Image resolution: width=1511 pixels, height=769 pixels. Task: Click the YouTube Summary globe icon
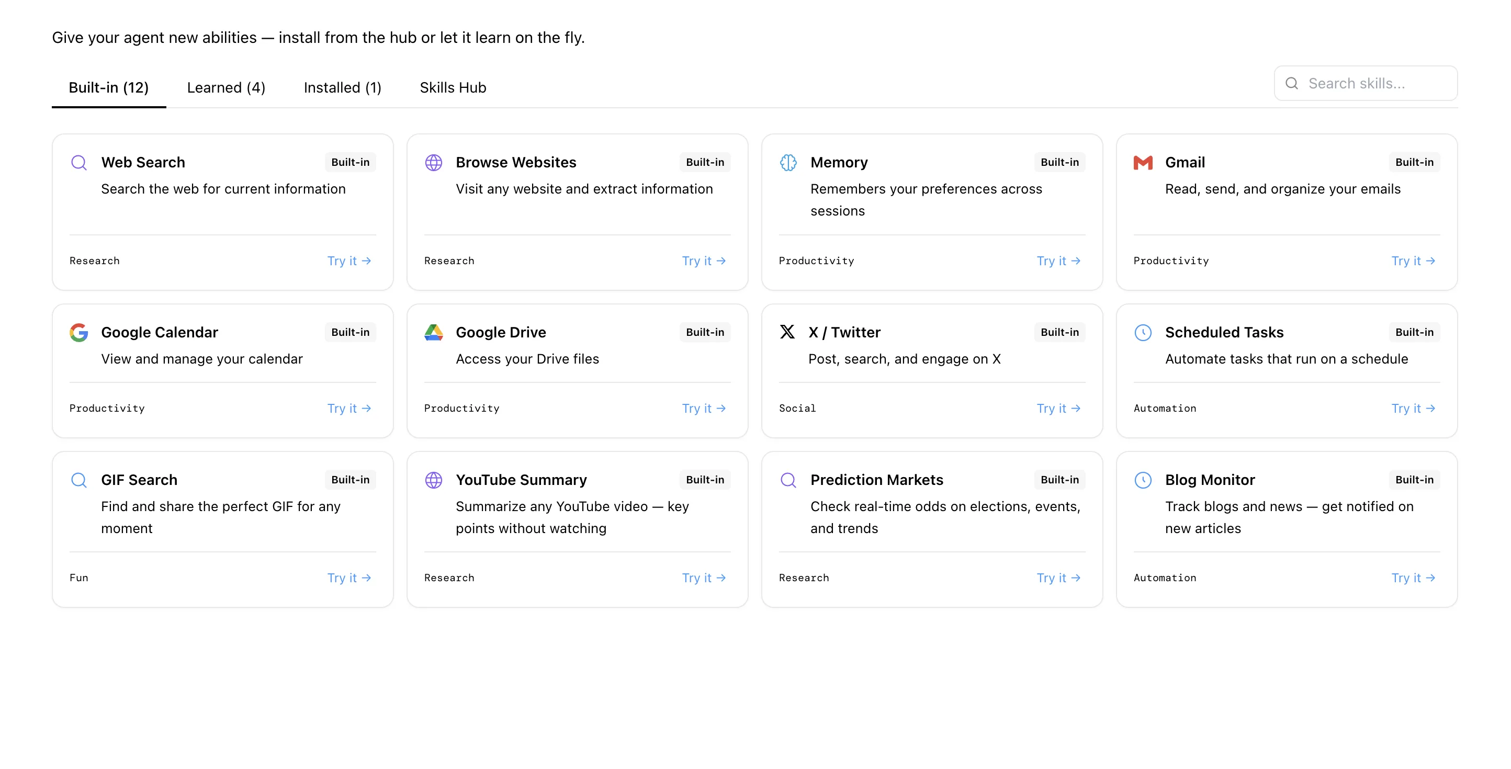[434, 480]
